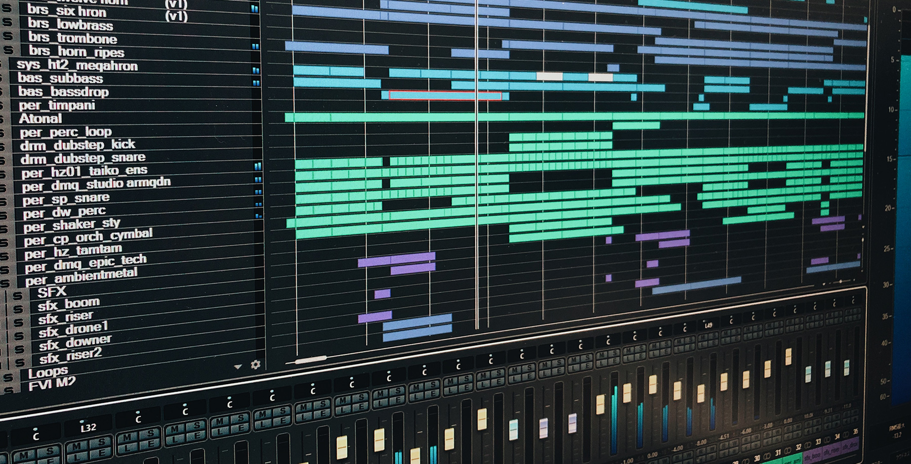Click the -13.2 RMS readout
The width and height of the screenshot is (911, 464).
pos(897,436)
